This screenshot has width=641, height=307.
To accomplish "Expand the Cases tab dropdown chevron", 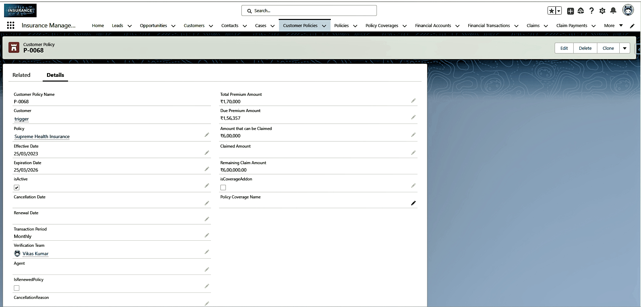I will [273, 26].
